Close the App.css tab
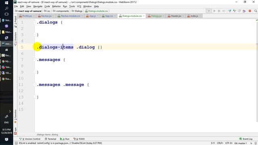The height and width of the screenshot is (145, 258). [x=115, y=16]
